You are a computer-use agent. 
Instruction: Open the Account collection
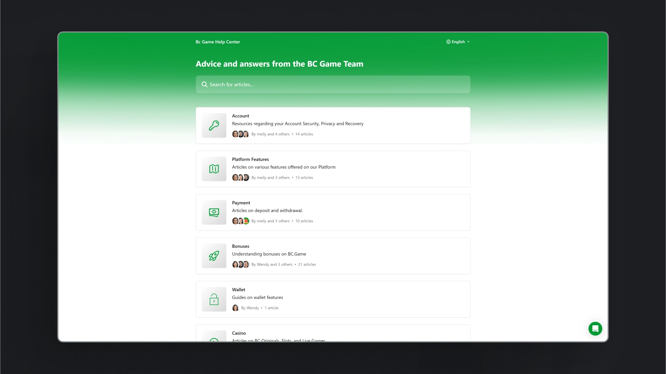pyautogui.click(x=333, y=125)
